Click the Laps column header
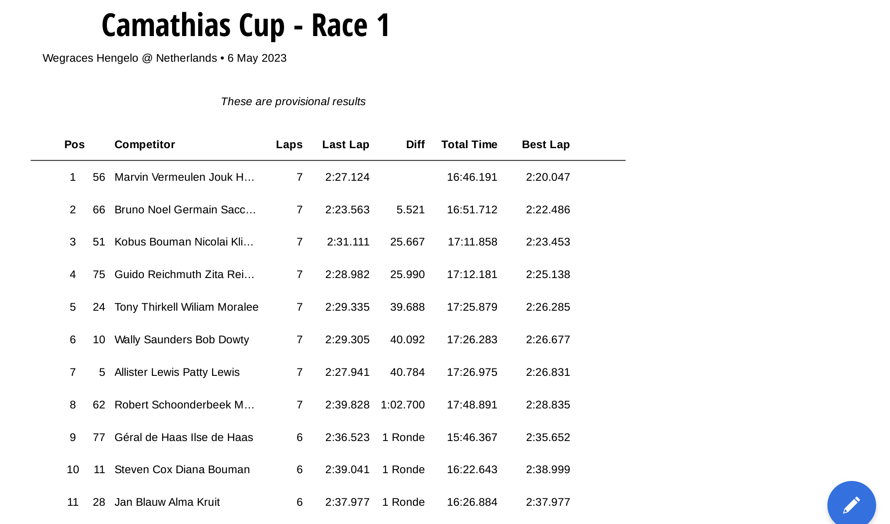Screen dimensions: 890x524 289,145
